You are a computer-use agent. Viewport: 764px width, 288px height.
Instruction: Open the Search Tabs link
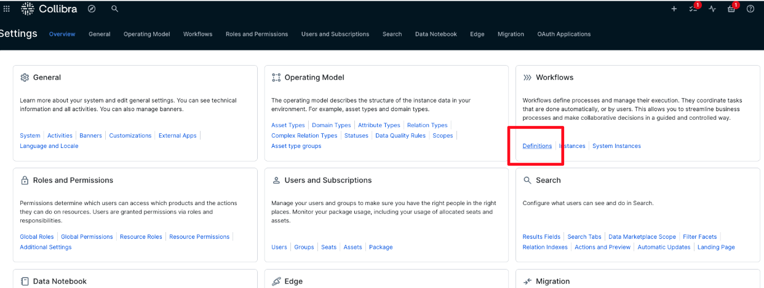pos(584,237)
